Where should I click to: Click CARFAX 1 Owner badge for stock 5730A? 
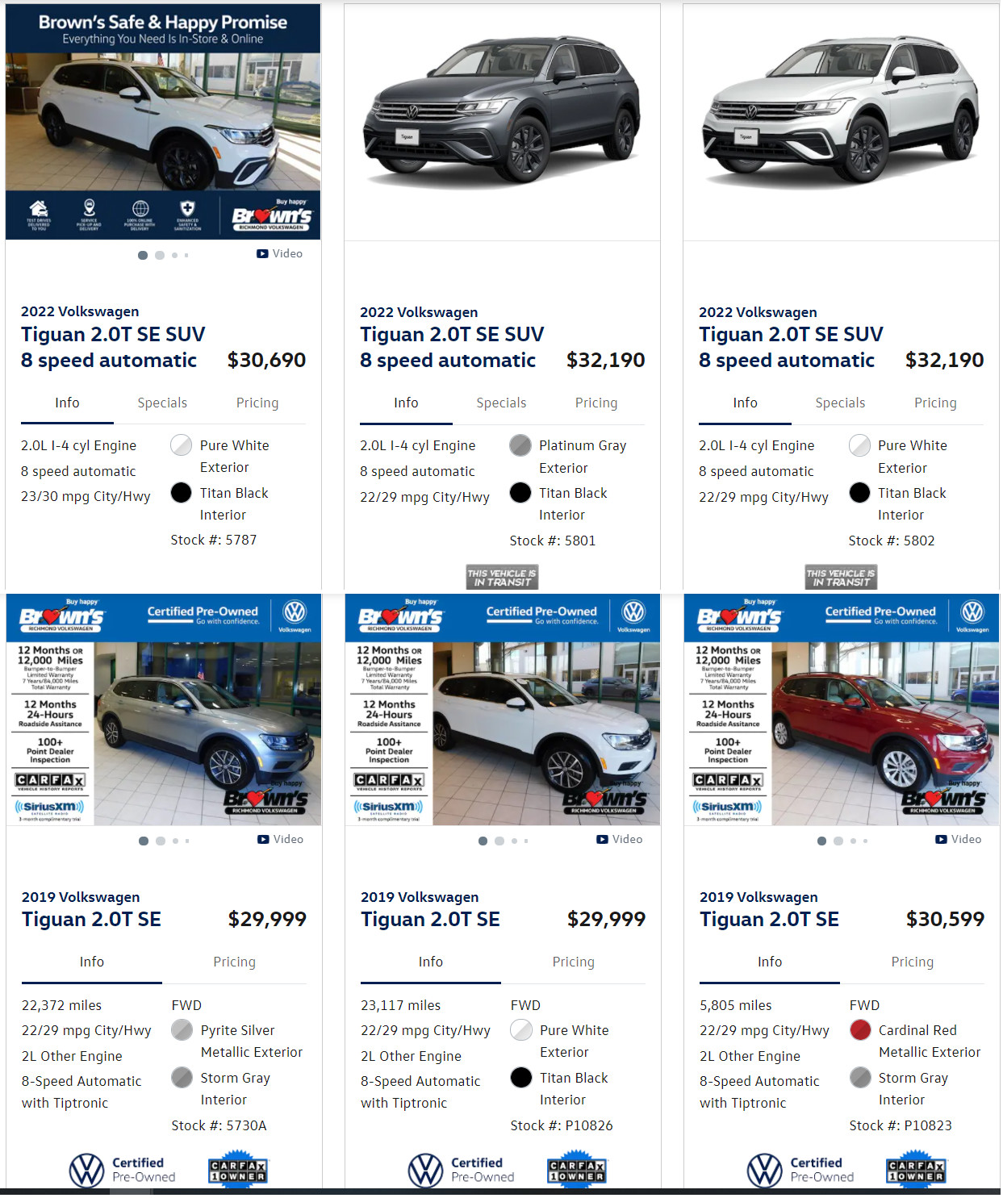click(x=238, y=1171)
